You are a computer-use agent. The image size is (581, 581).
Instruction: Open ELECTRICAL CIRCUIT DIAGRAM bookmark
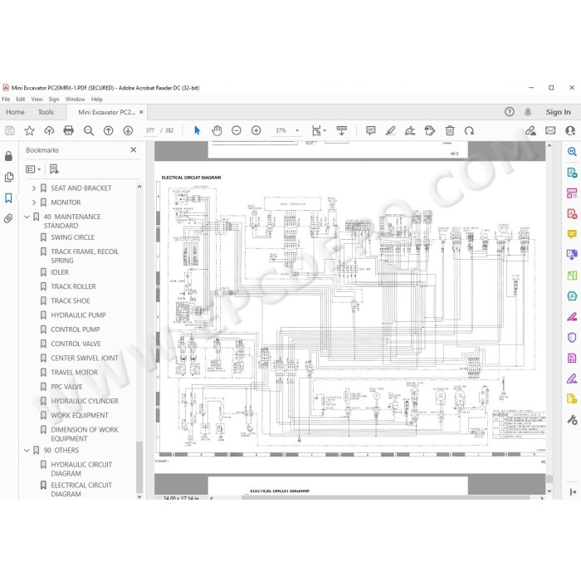pos(81,490)
